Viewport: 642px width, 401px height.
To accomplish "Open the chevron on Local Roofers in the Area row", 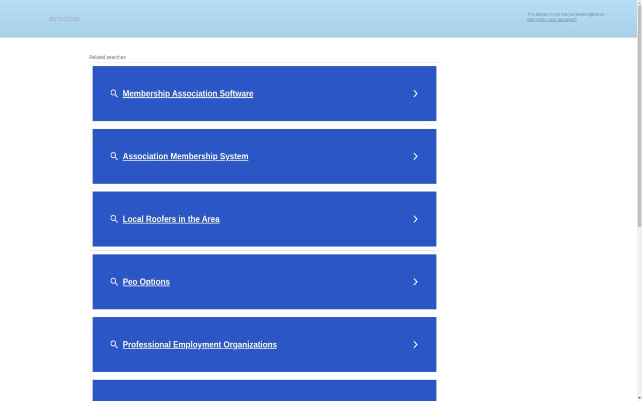I will click(415, 219).
